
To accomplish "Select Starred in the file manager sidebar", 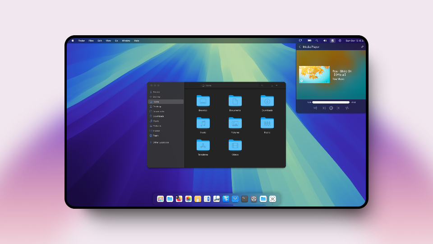I will (166, 97).
